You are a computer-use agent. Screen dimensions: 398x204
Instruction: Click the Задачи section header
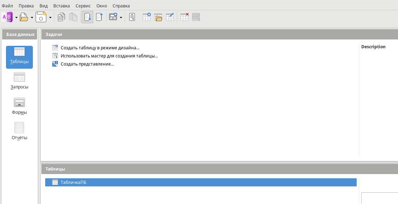(219, 34)
